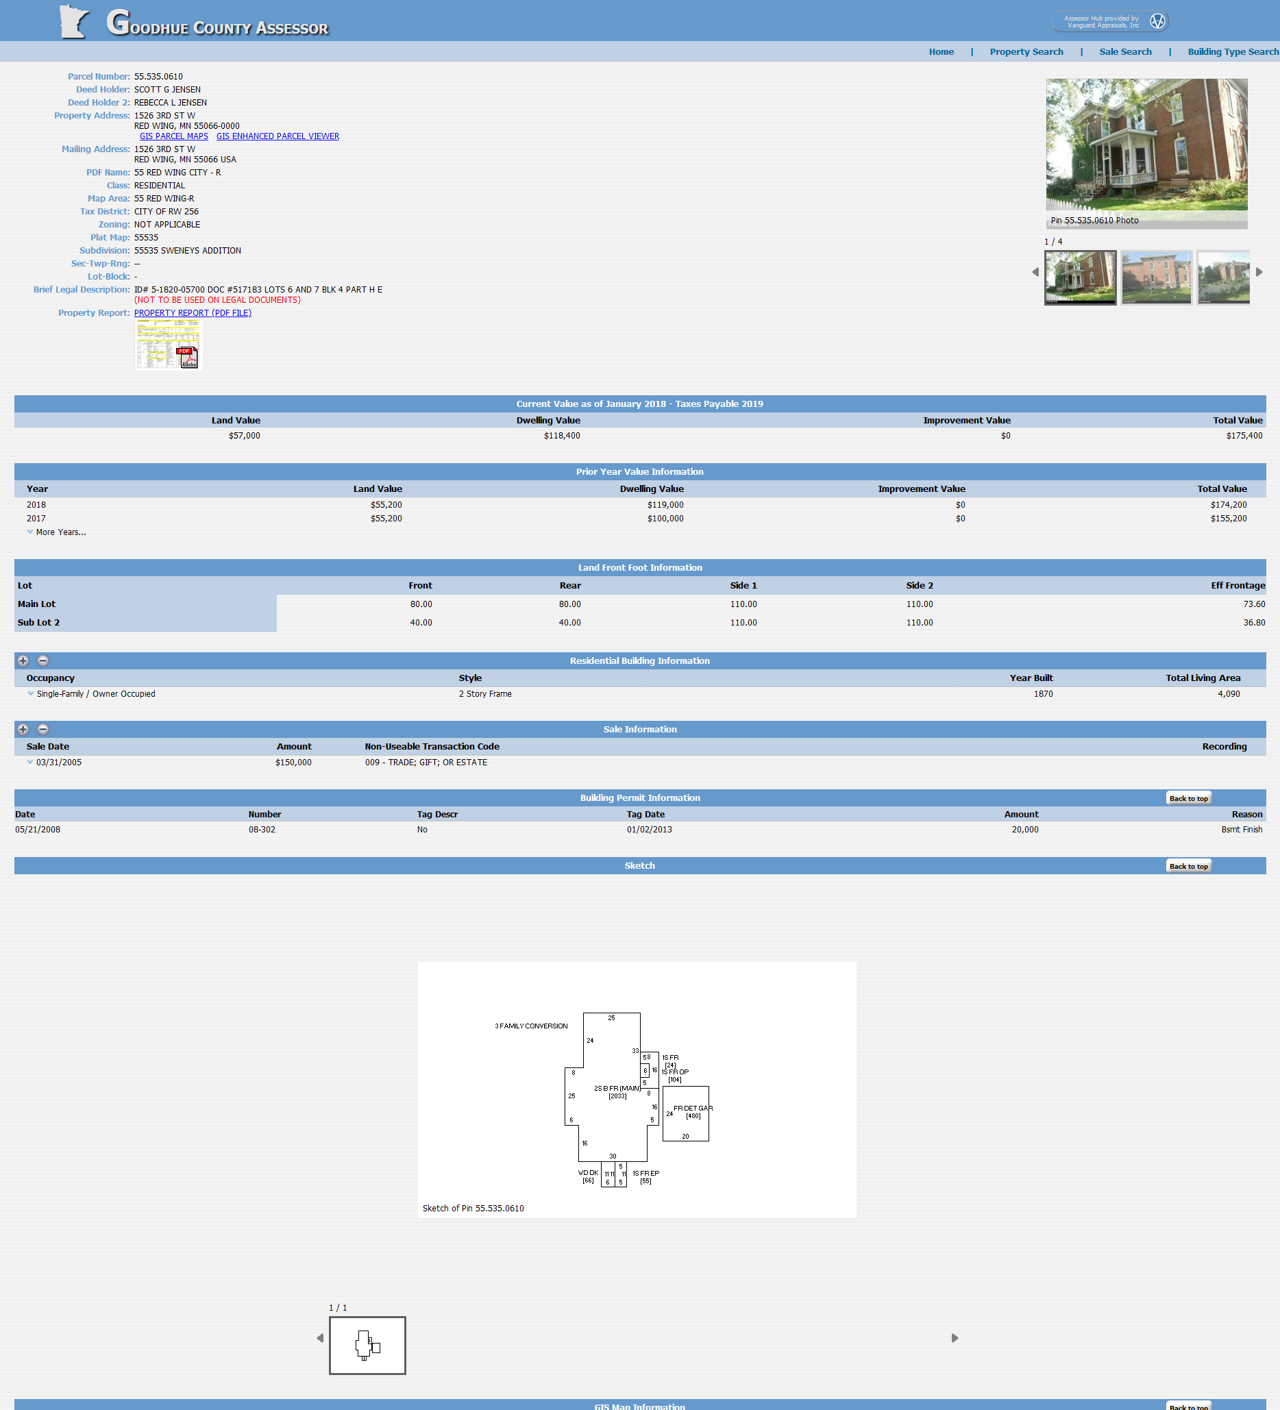Screen dimensions: 1280x1410
Task: Click Back to top in Building Permit header
Action: click(1188, 799)
